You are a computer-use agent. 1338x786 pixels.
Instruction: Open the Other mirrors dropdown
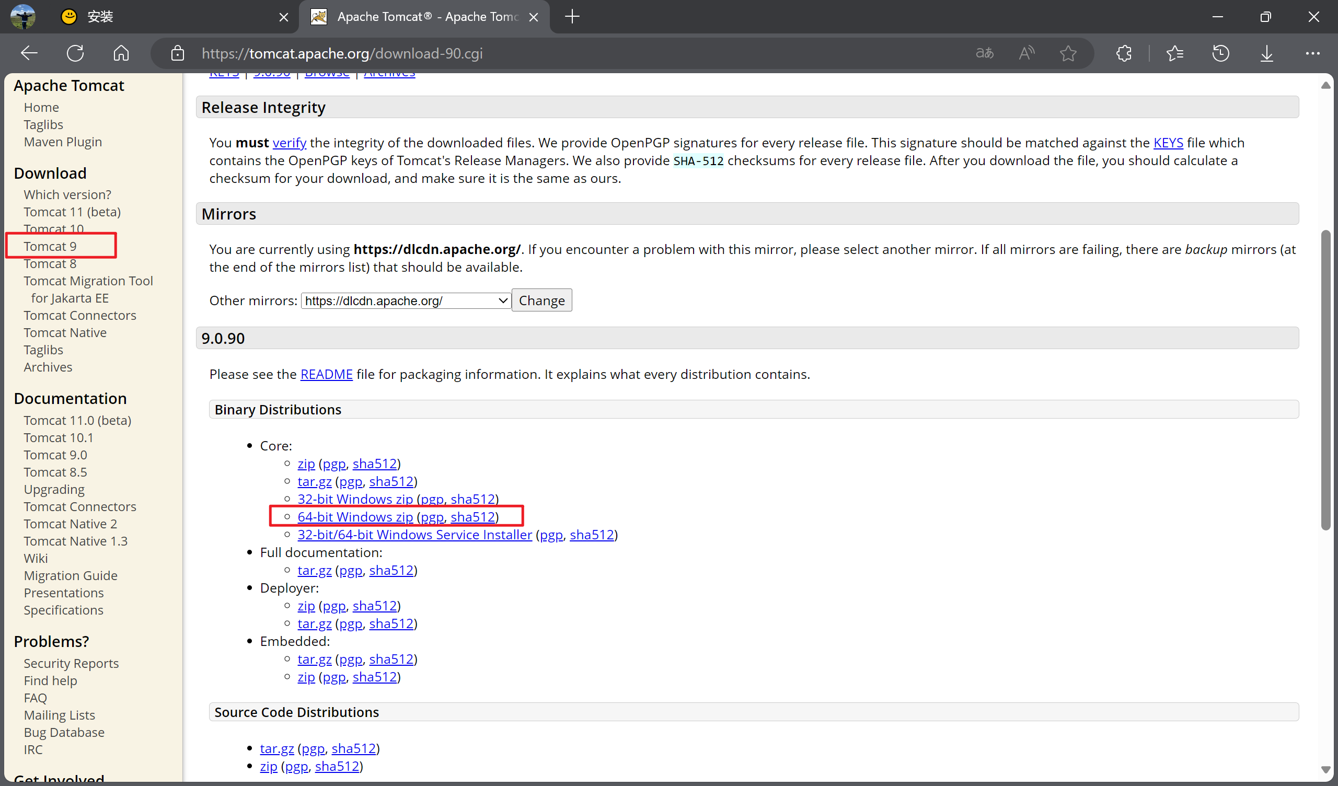point(406,300)
